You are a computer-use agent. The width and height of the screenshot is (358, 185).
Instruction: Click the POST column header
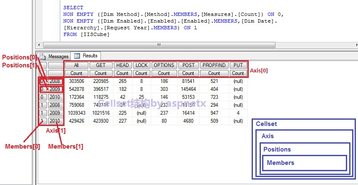point(188,65)
